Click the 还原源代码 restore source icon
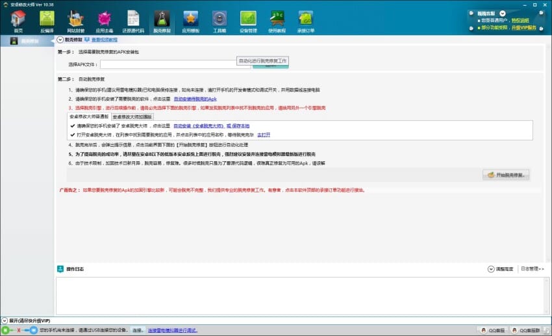 pyautogui.click(x=133, y=21)
